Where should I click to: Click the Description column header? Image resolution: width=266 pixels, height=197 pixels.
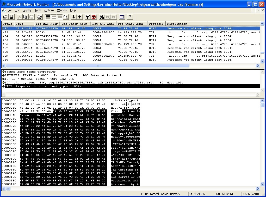coord(213,24)
